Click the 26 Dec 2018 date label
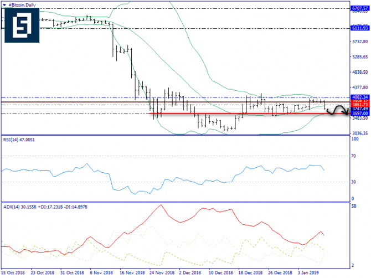Viewport: 371px width, 278px height. click(x=280, y=273)
